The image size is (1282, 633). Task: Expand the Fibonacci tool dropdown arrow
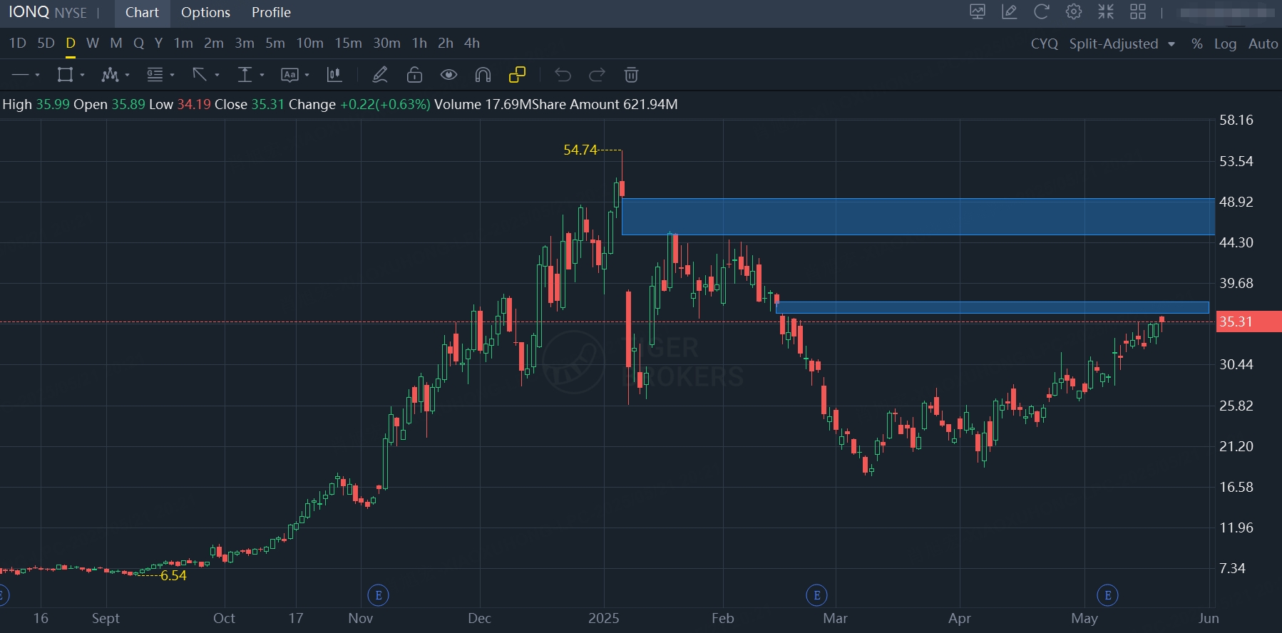click(172, 75)
